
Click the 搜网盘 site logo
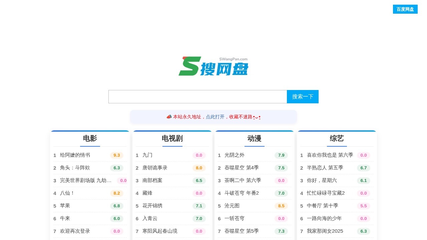[213, 66]
